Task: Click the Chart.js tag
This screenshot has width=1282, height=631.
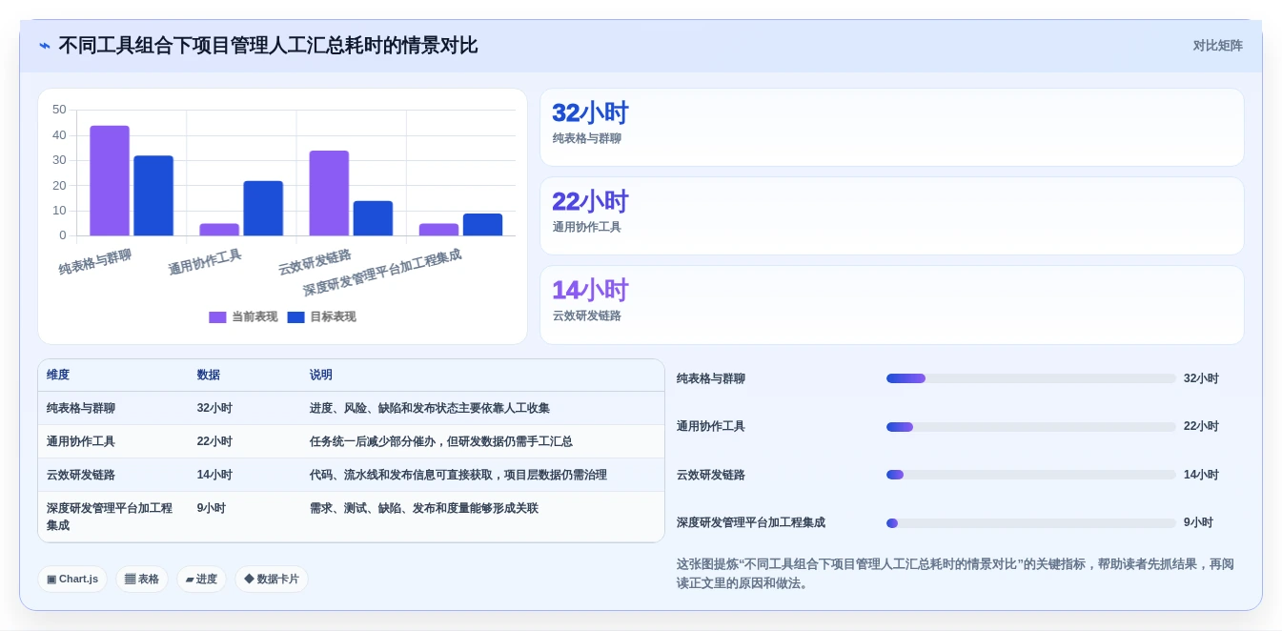Action: click(x=72, y=579)
